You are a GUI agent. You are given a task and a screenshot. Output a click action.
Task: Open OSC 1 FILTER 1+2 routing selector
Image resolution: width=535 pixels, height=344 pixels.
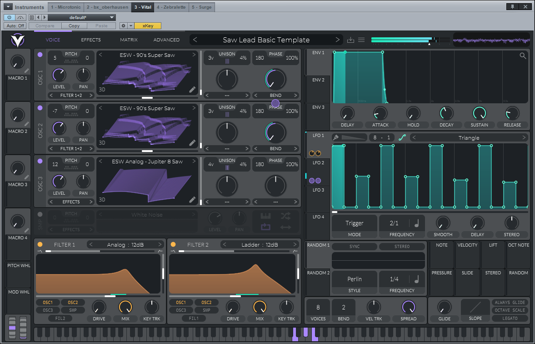[70, 96]
